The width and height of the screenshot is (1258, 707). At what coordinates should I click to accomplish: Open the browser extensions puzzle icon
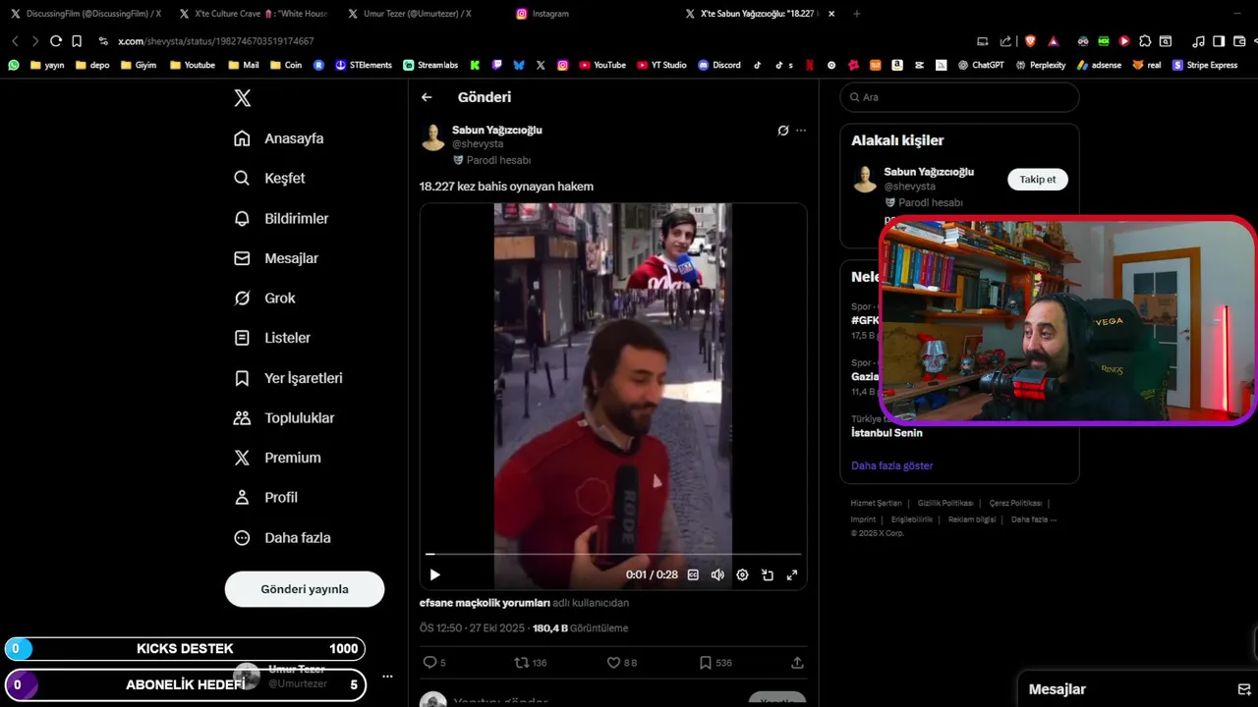point(1145,41)
